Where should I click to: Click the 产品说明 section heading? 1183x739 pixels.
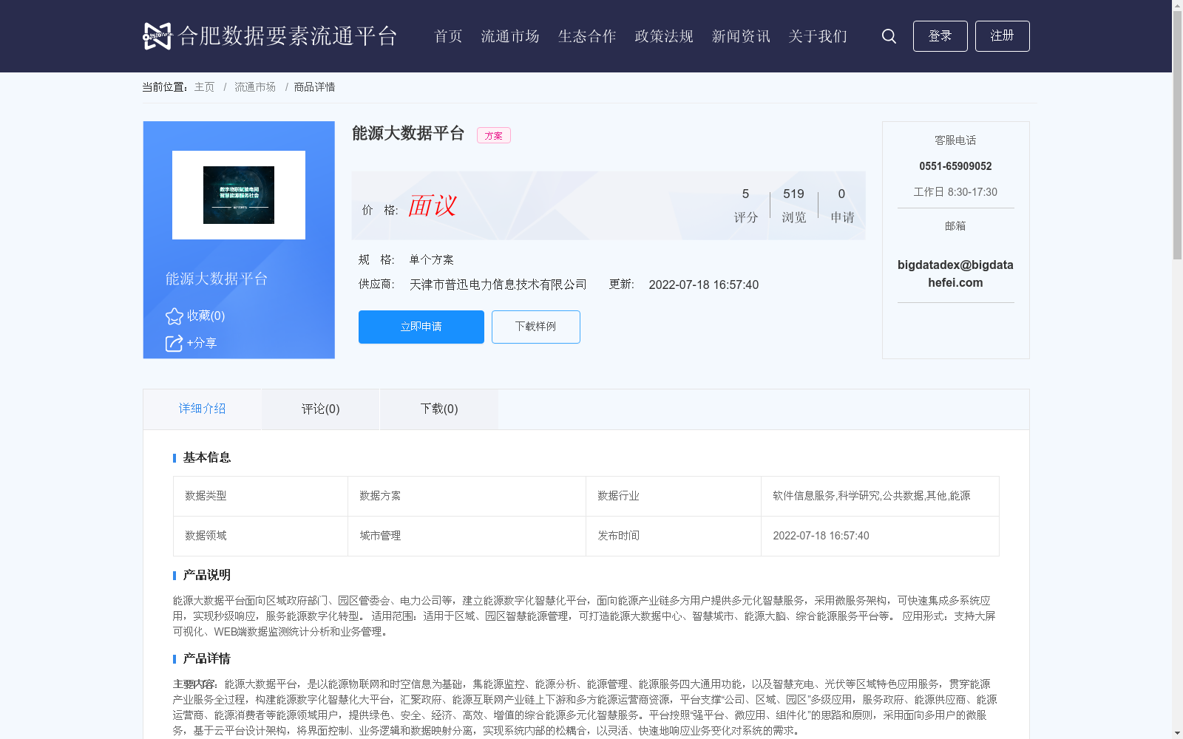pyautogui.click(x=207, y=575)
